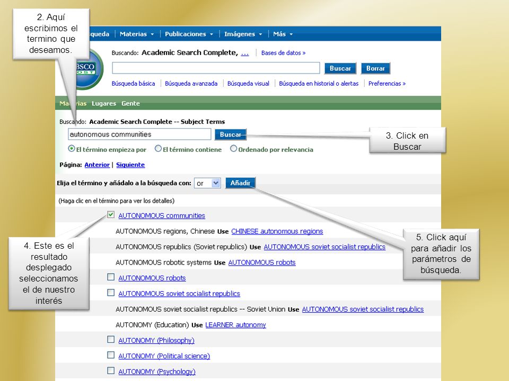Open the checkbox-row AUTONOMOUS soviet socialist republics link
Viewport: 509px width, 381px height.
tap(179, 294)
